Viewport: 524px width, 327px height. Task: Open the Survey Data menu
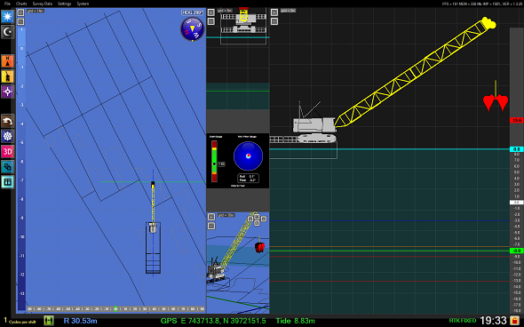pos(43,4)
